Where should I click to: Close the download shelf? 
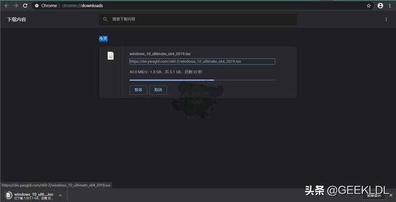coord(391,195)
